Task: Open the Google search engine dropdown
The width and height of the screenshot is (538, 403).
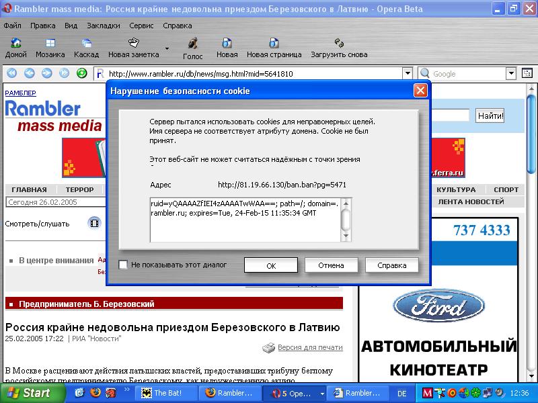Action: click(511, 73)
